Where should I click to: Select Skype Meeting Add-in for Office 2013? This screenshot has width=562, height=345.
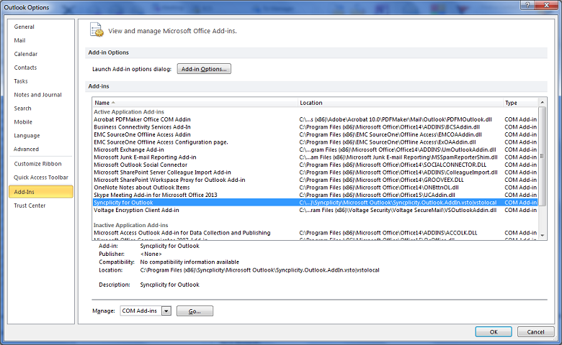tap(316, 195)
